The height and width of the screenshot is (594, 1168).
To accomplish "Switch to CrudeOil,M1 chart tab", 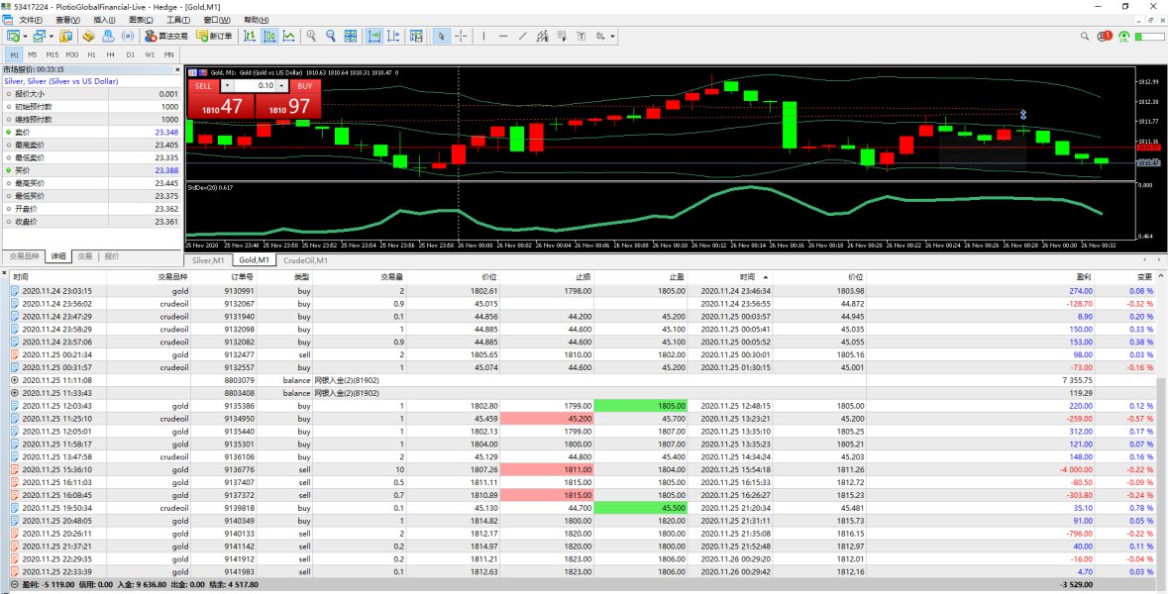I will coord(305,260).
